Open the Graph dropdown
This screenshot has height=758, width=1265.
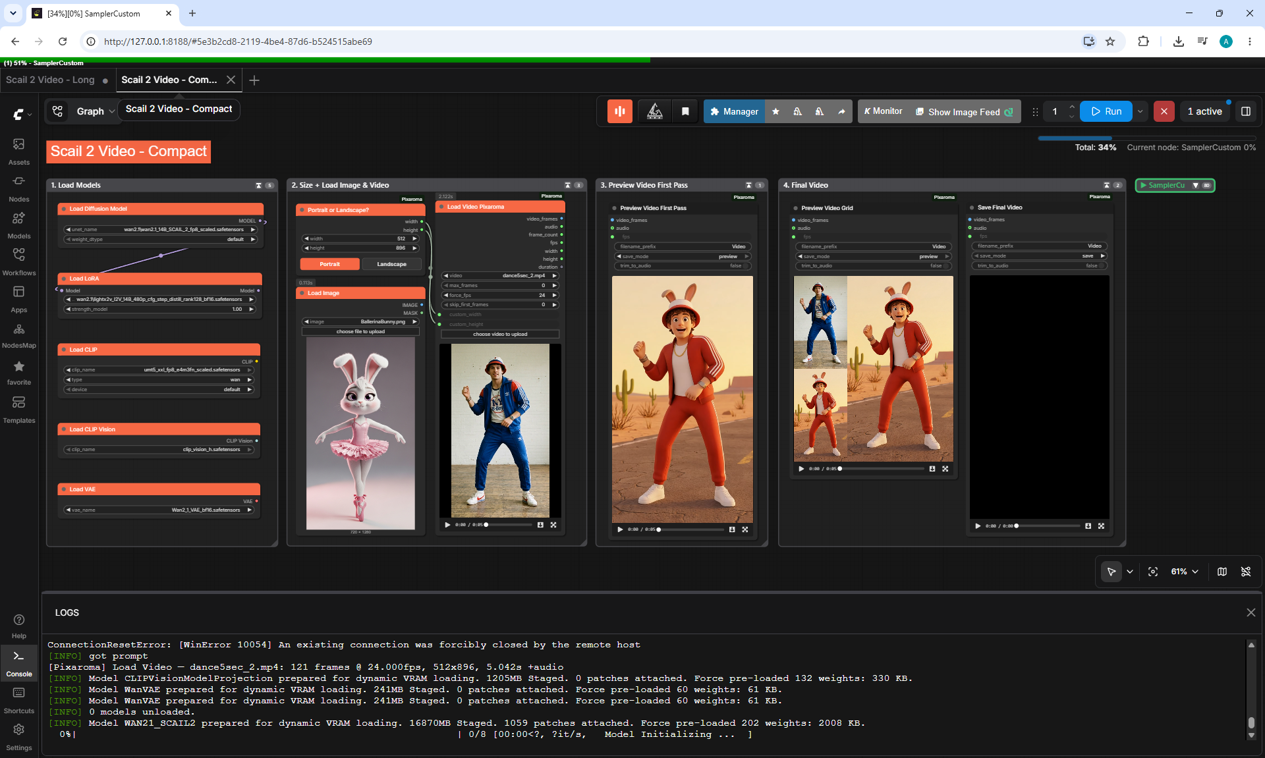point(95,111)
